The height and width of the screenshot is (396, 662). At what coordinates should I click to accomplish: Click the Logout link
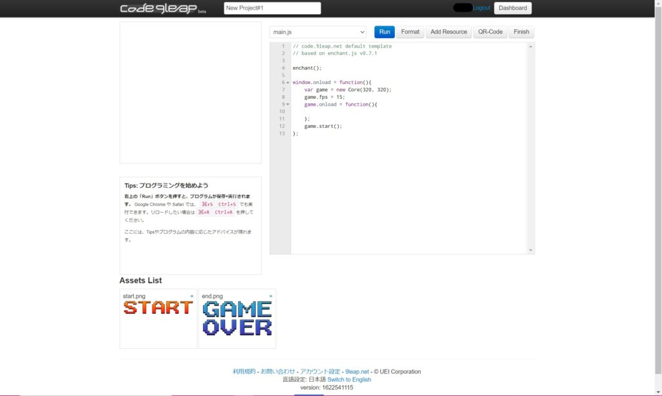point(482,8)
